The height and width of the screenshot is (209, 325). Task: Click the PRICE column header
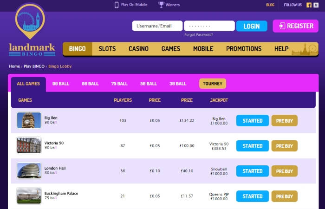click(155, 100)
